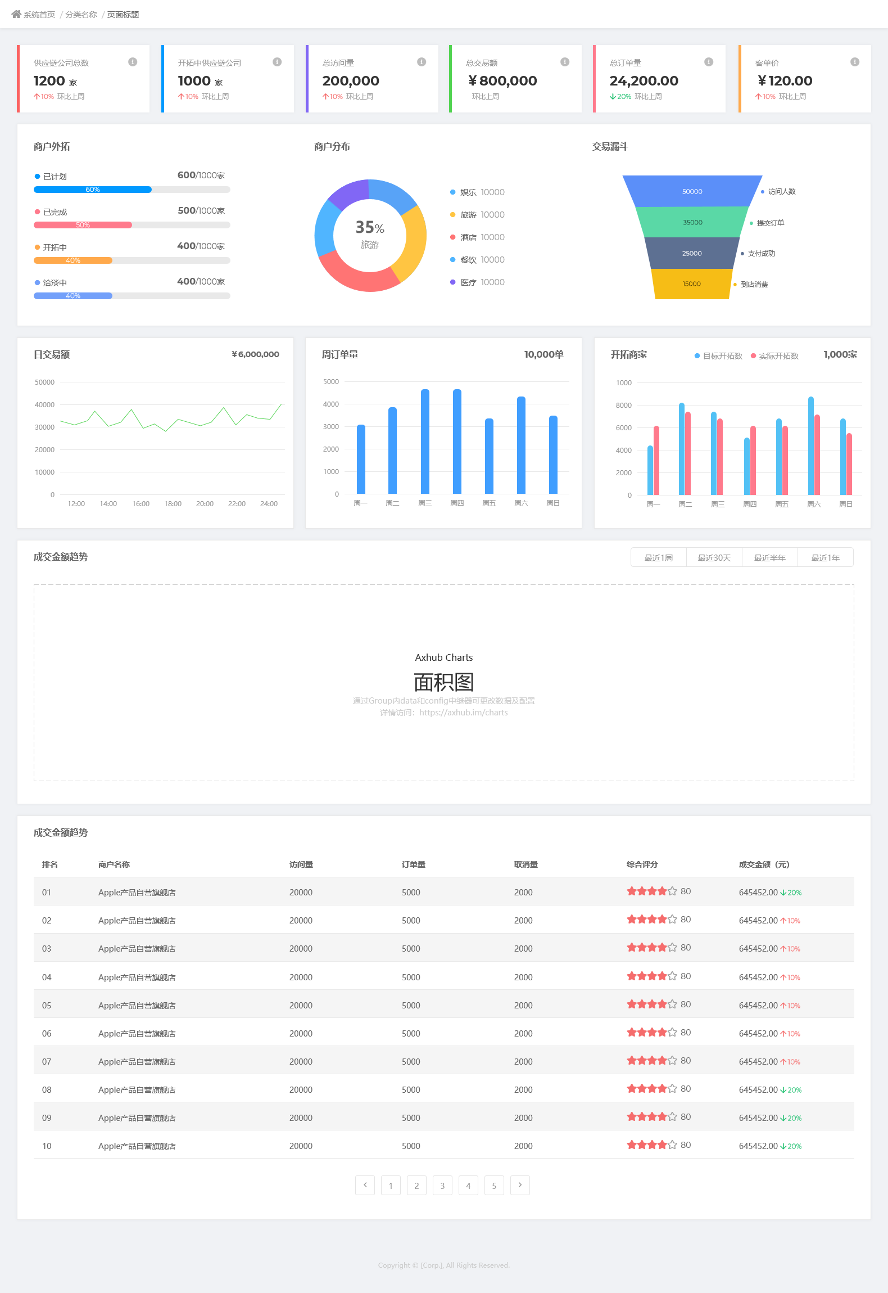Toggle 医疗 legend item in 商户分布
The image size is (888, 1293).
[x=477, y=282]
